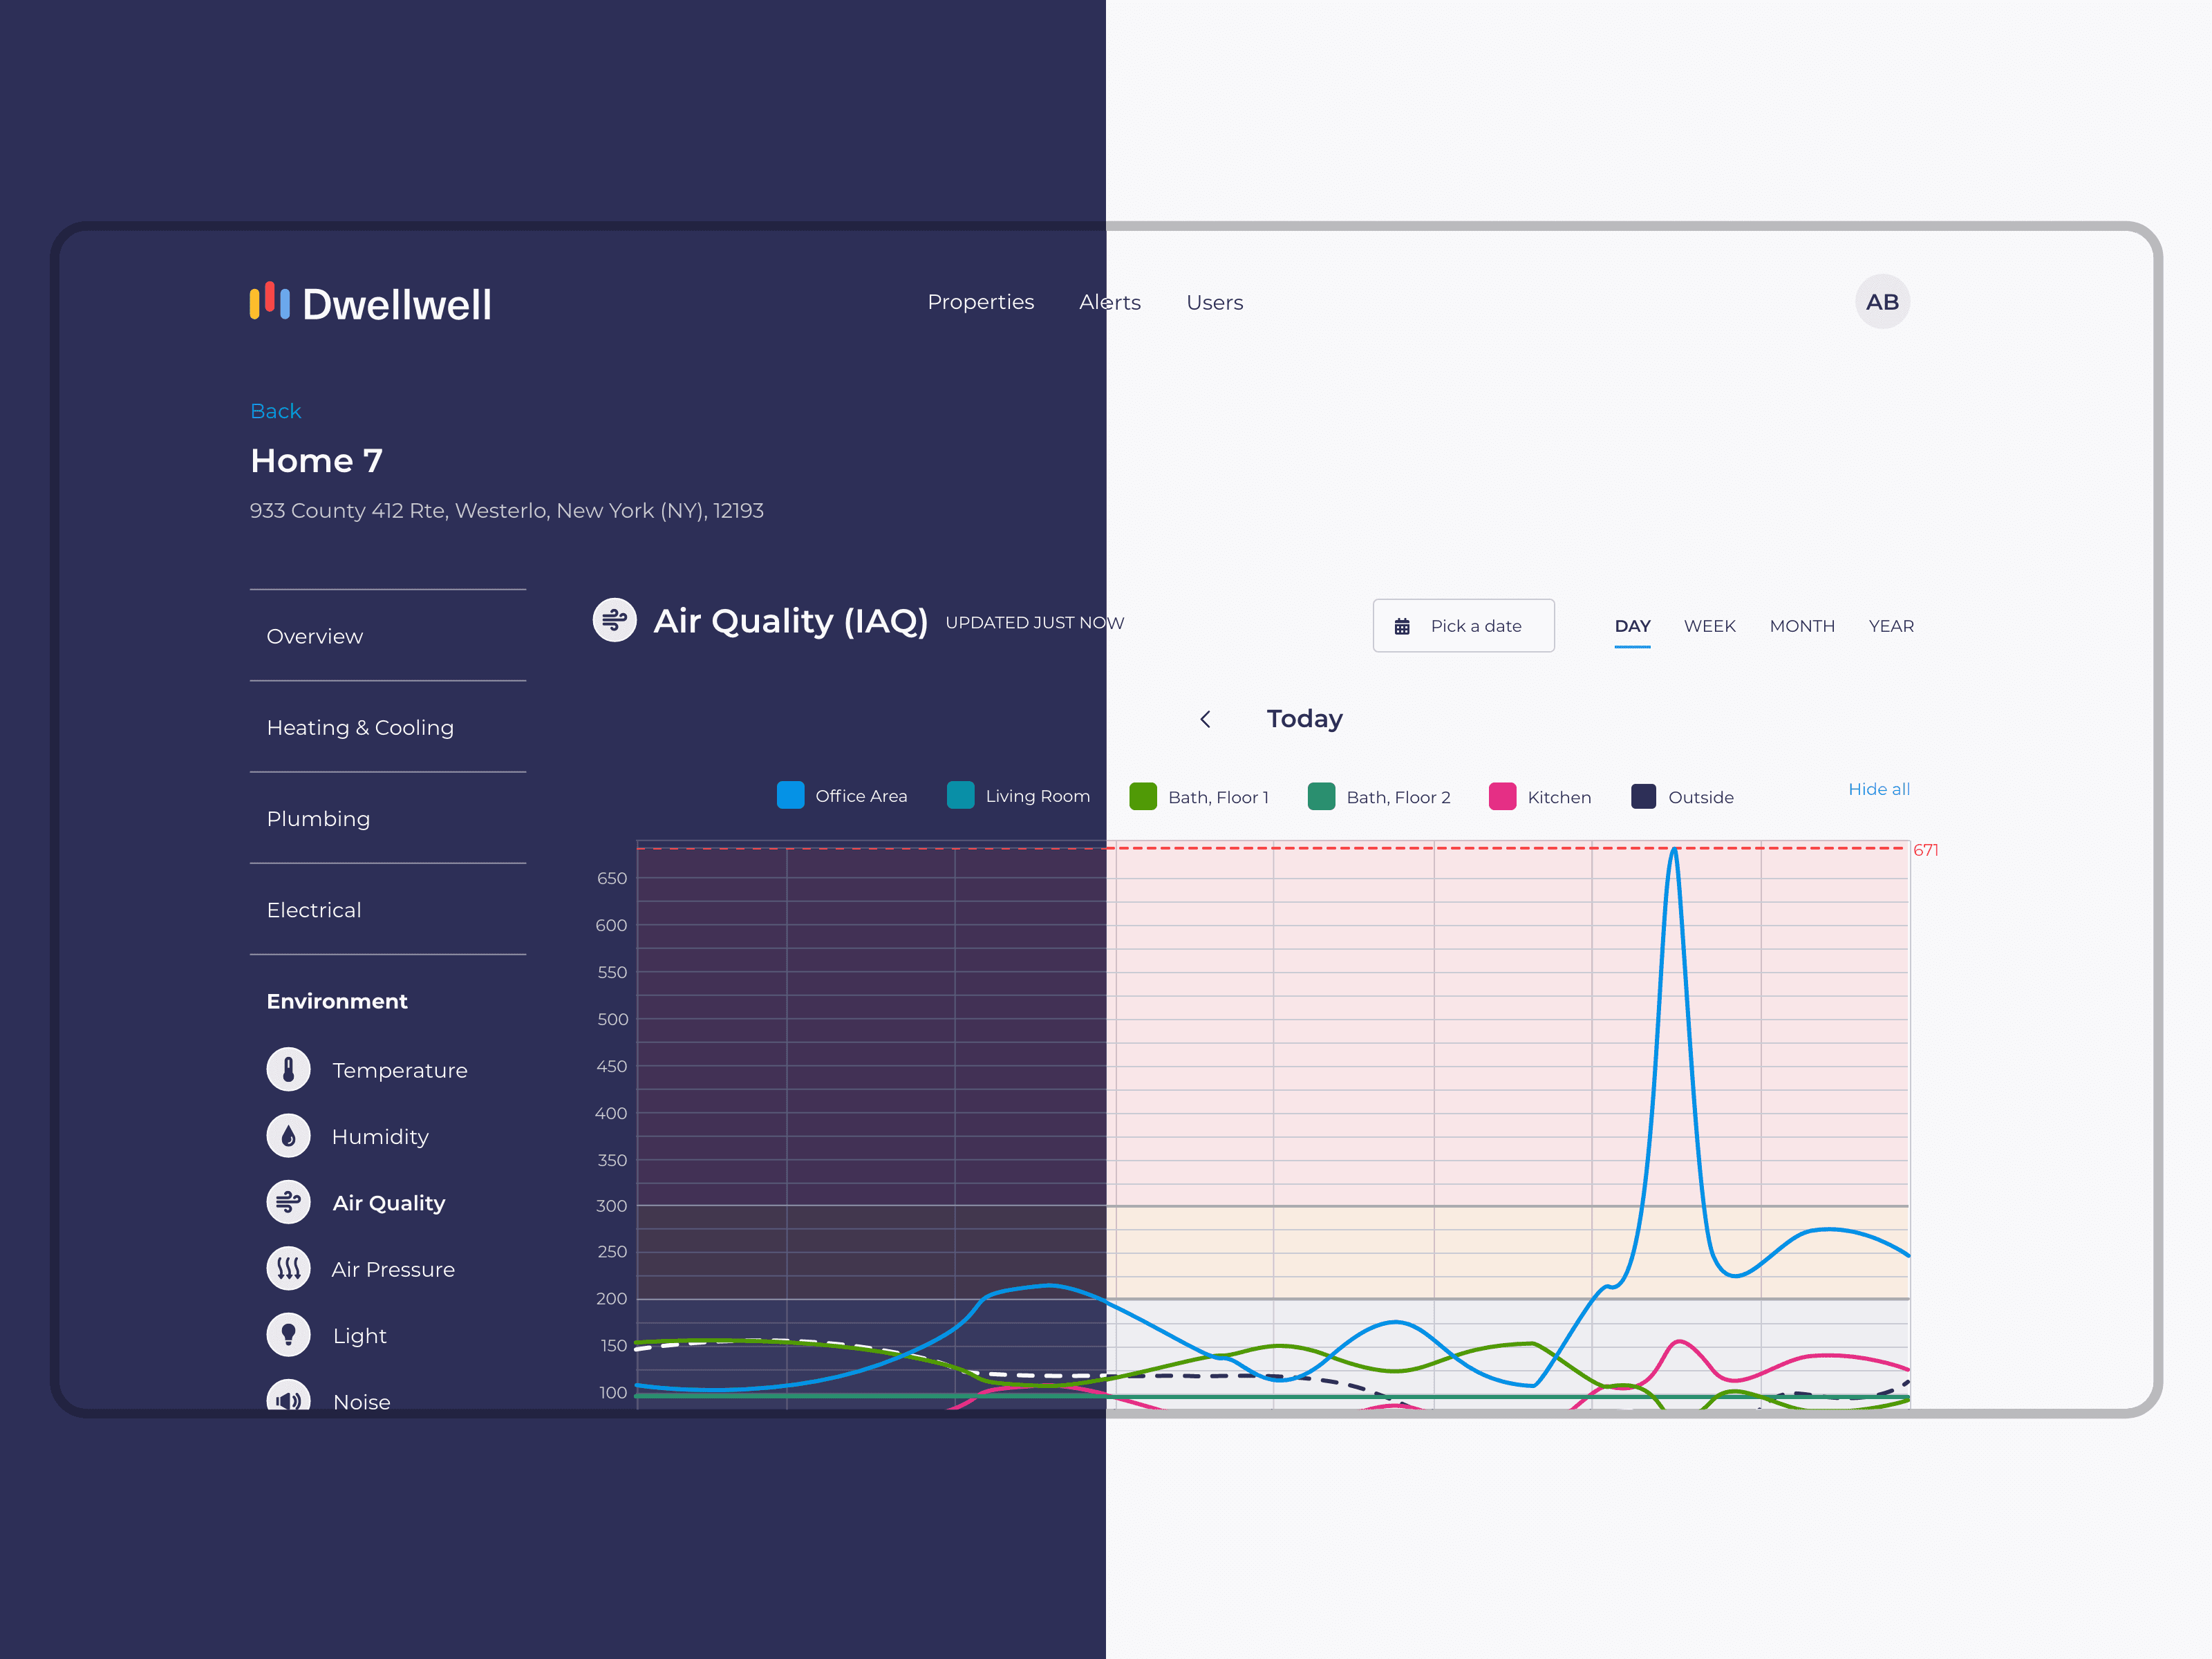The height and width of the screenshot is (1659, 2212).
Task: Open the Overview section
Action: [388, 636]
